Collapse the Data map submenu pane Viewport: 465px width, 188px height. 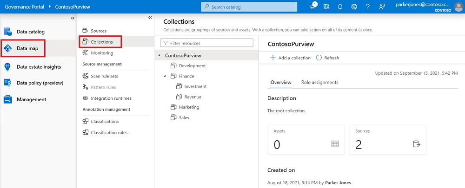click(x=150, y=18)
